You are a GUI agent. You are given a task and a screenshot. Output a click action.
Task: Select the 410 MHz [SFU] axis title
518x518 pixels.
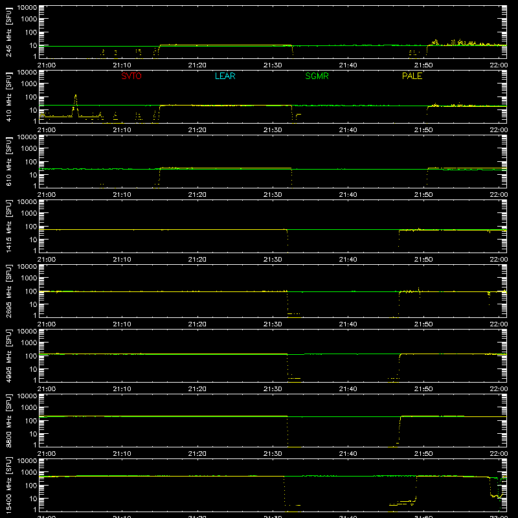point(9,96)
